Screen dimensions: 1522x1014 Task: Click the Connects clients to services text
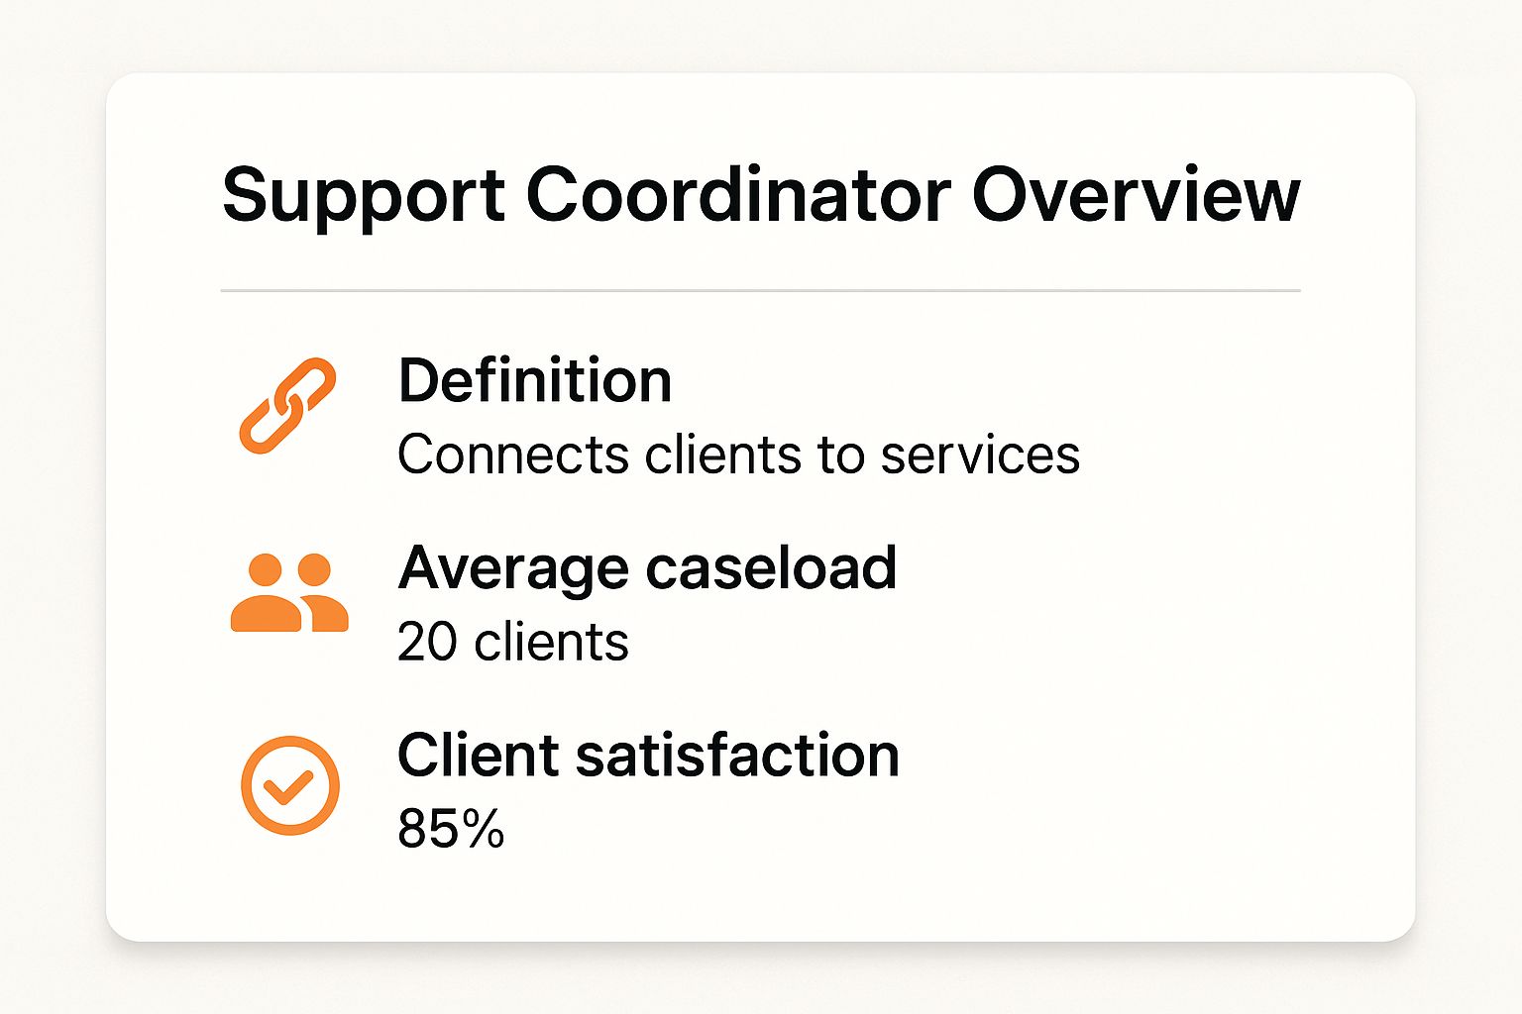[x=738, y=455]
